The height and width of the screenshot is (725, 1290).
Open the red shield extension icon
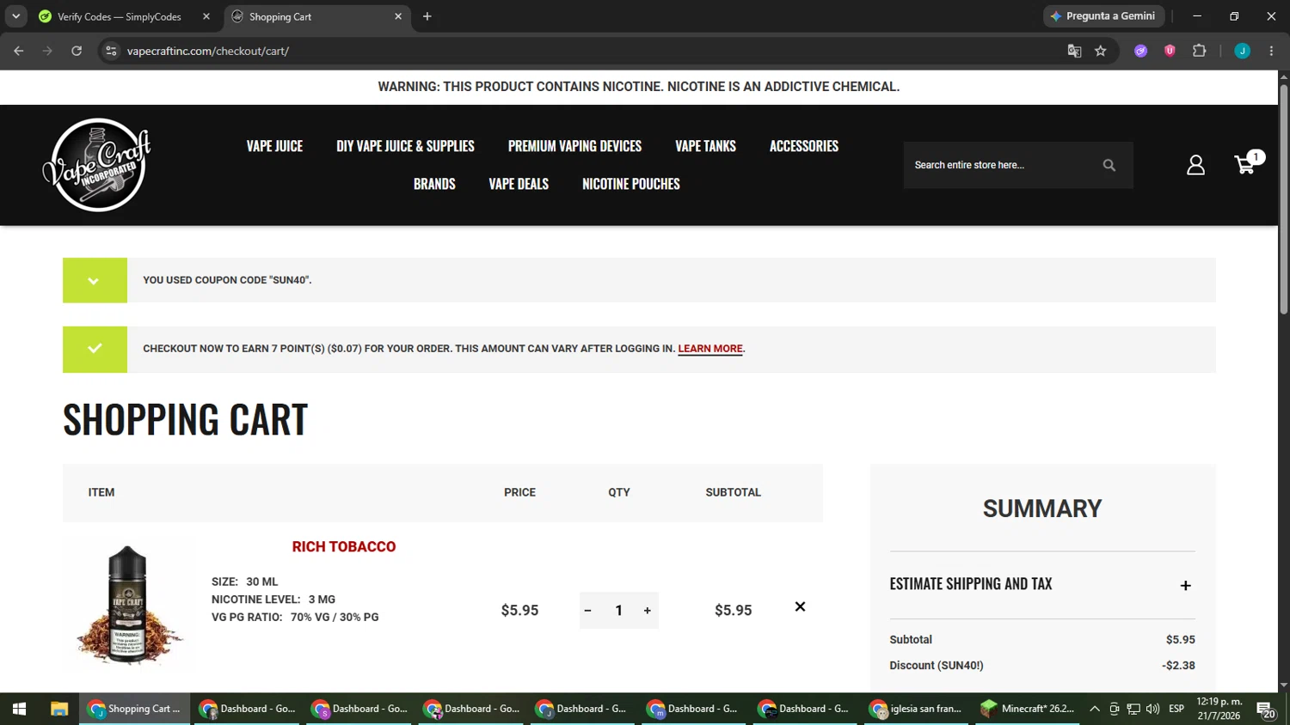(1170, 51)
